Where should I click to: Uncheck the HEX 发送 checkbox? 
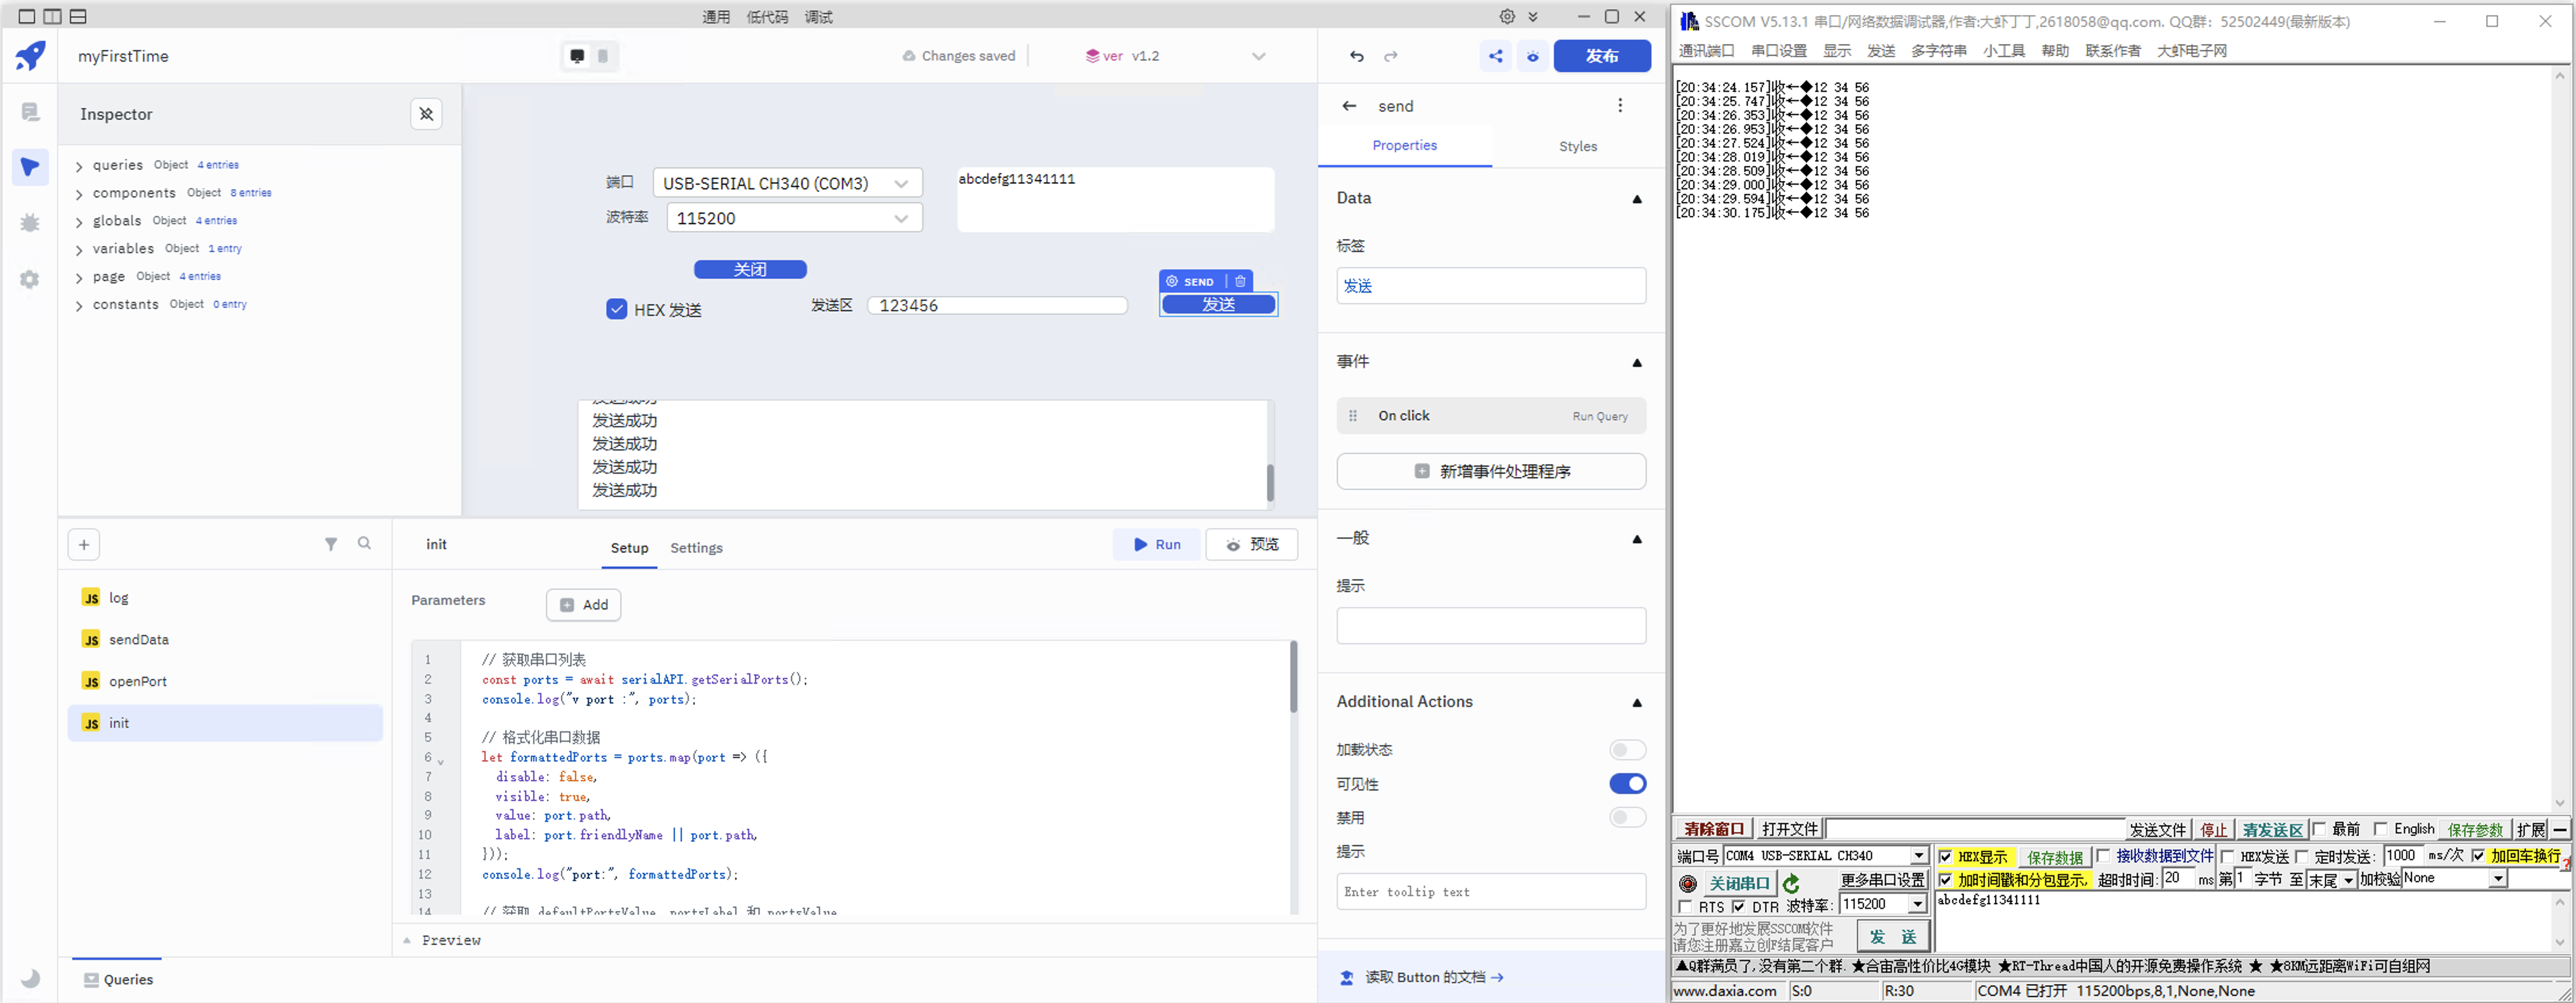pos(616,309)
